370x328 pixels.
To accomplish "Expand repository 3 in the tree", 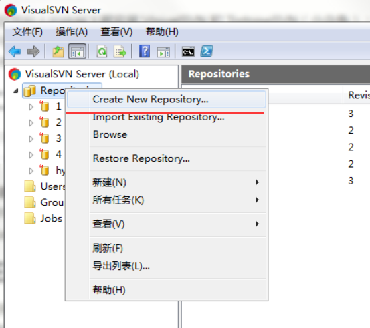I will tap(31, 139).
